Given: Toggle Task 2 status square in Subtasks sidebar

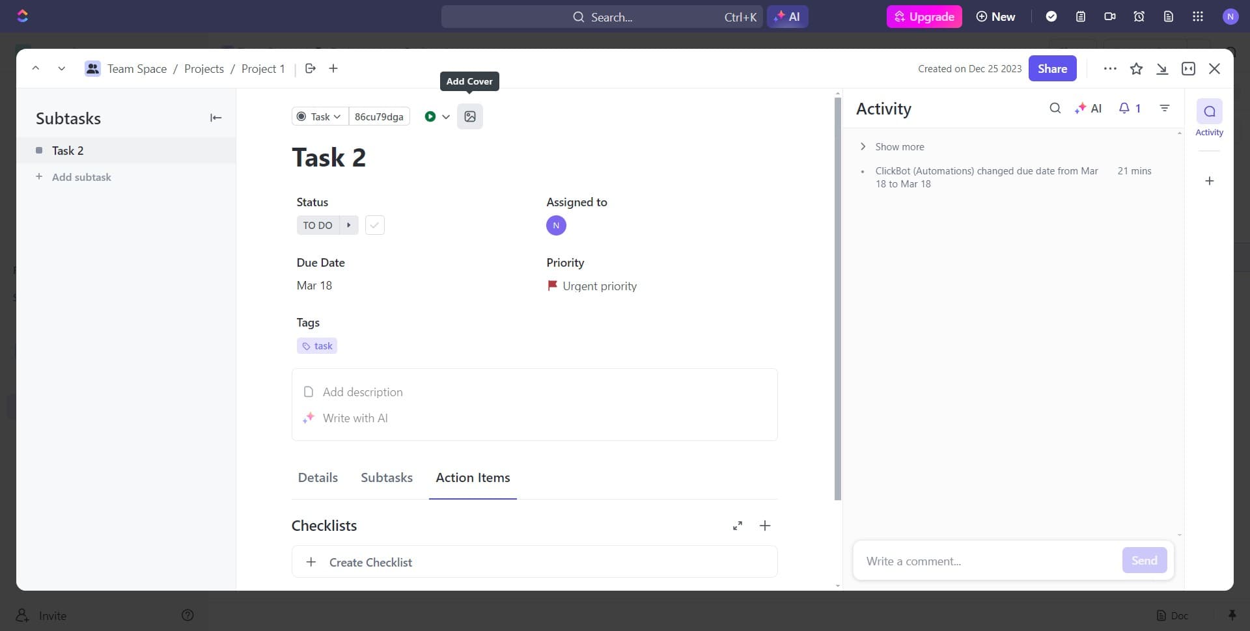Looking at the screenshot, I should pos(40,150).
